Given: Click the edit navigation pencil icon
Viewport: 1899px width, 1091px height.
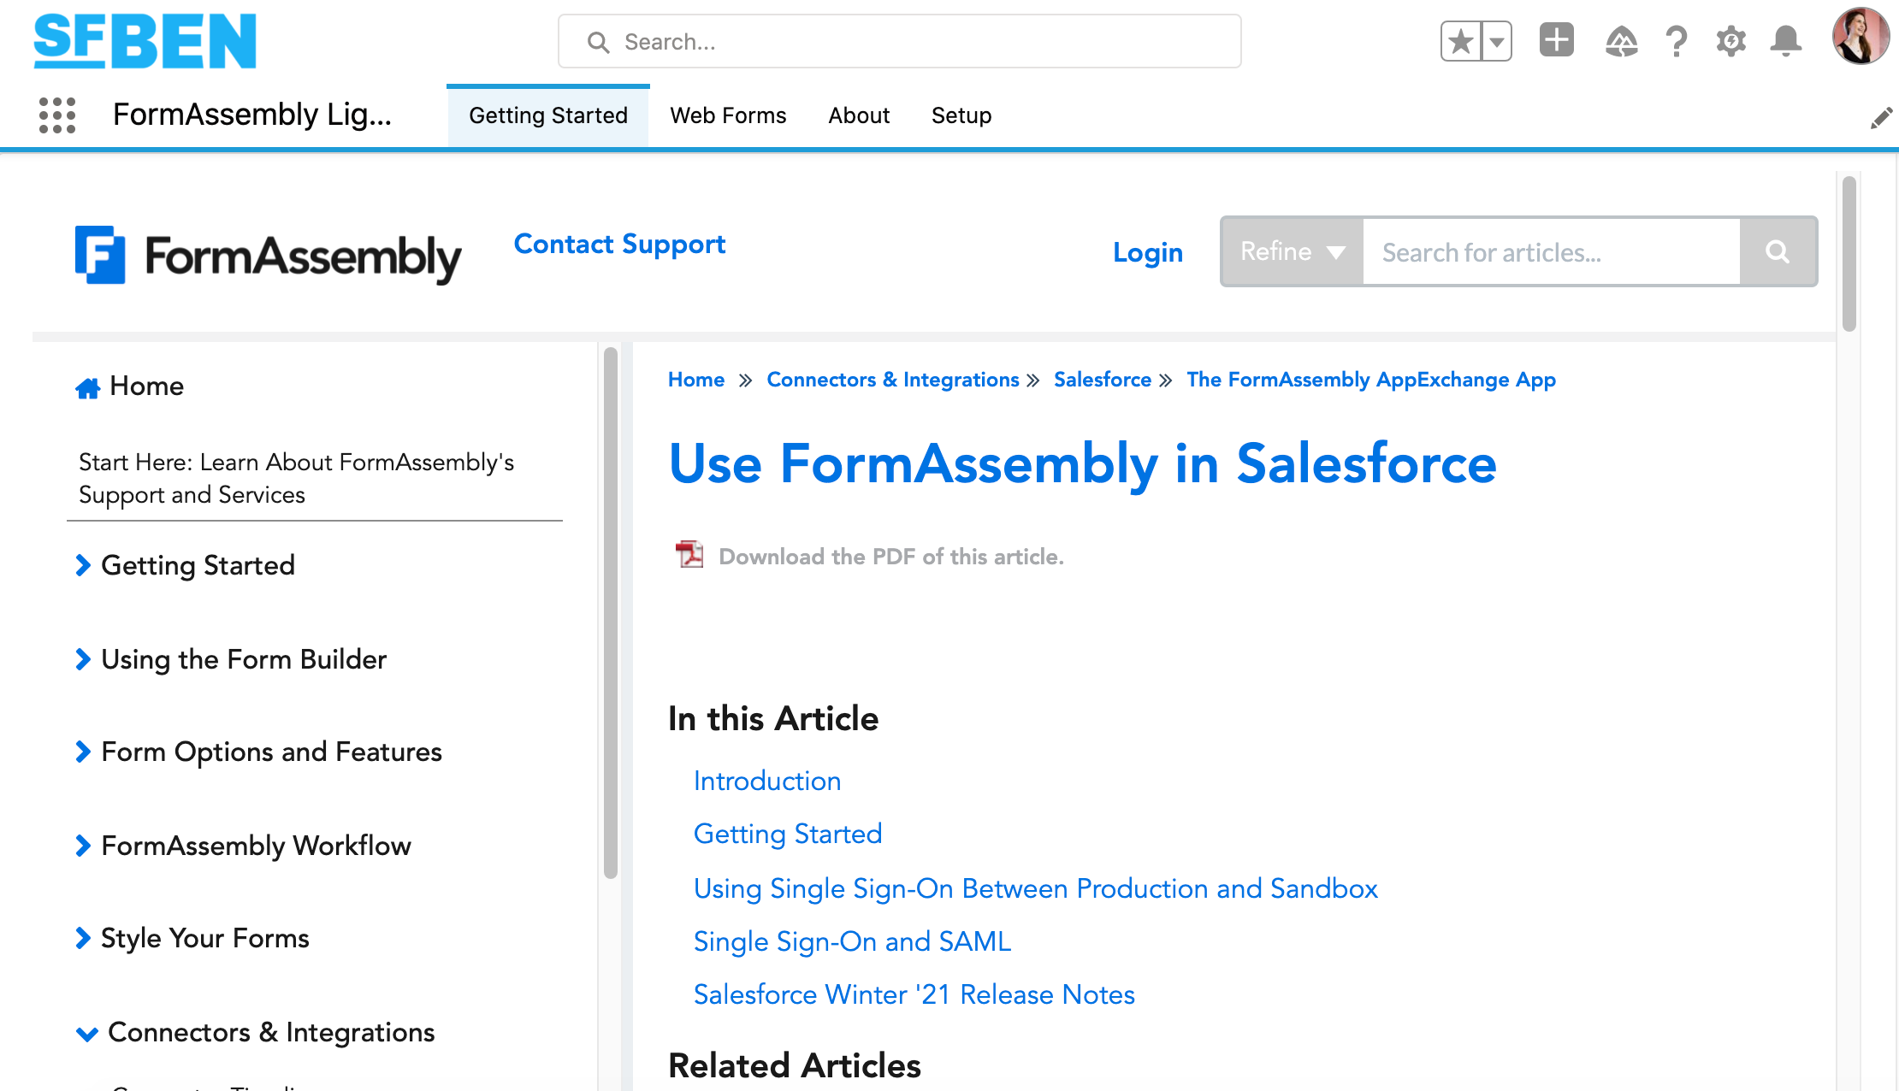Looking at the screenshot, I should coord(1881,118).
